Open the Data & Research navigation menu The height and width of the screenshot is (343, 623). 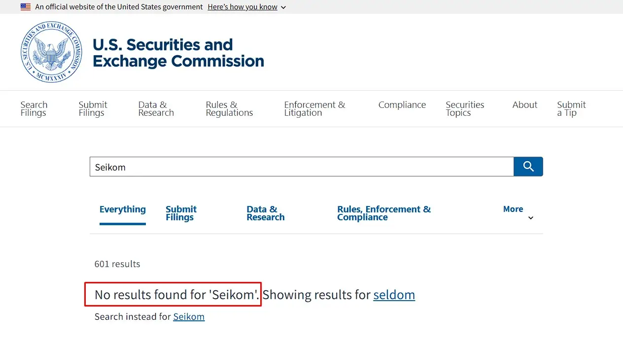point(156,108)
